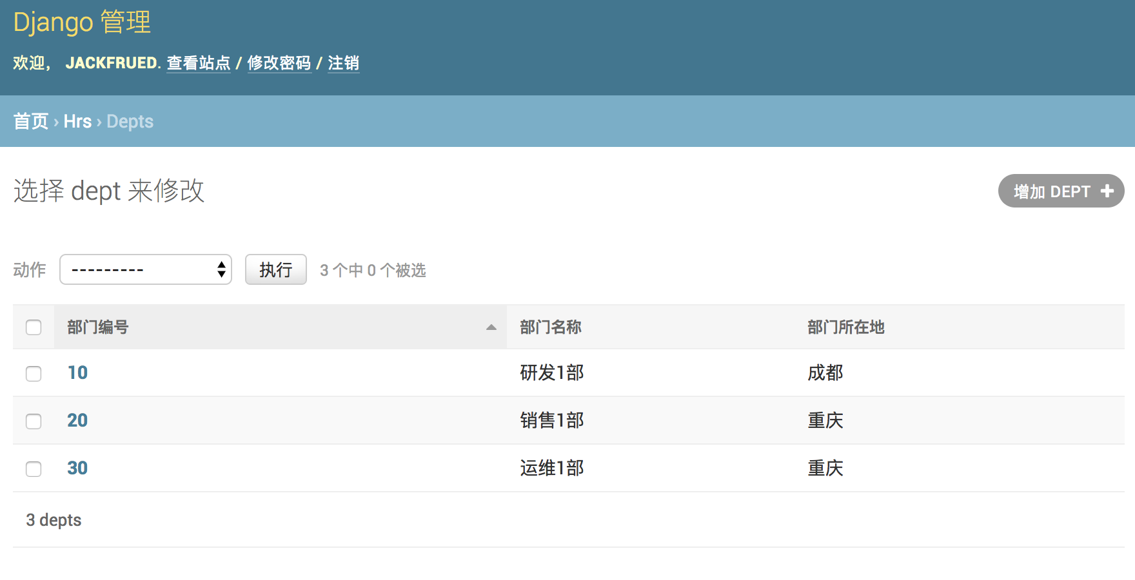Sort by the 部门所在地 column header
Screen dimensions: 1135x580
845,327
